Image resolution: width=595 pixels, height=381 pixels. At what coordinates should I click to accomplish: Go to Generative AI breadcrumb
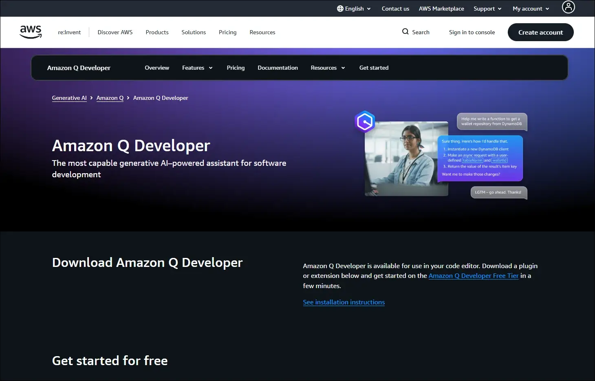tap(69, 98)
